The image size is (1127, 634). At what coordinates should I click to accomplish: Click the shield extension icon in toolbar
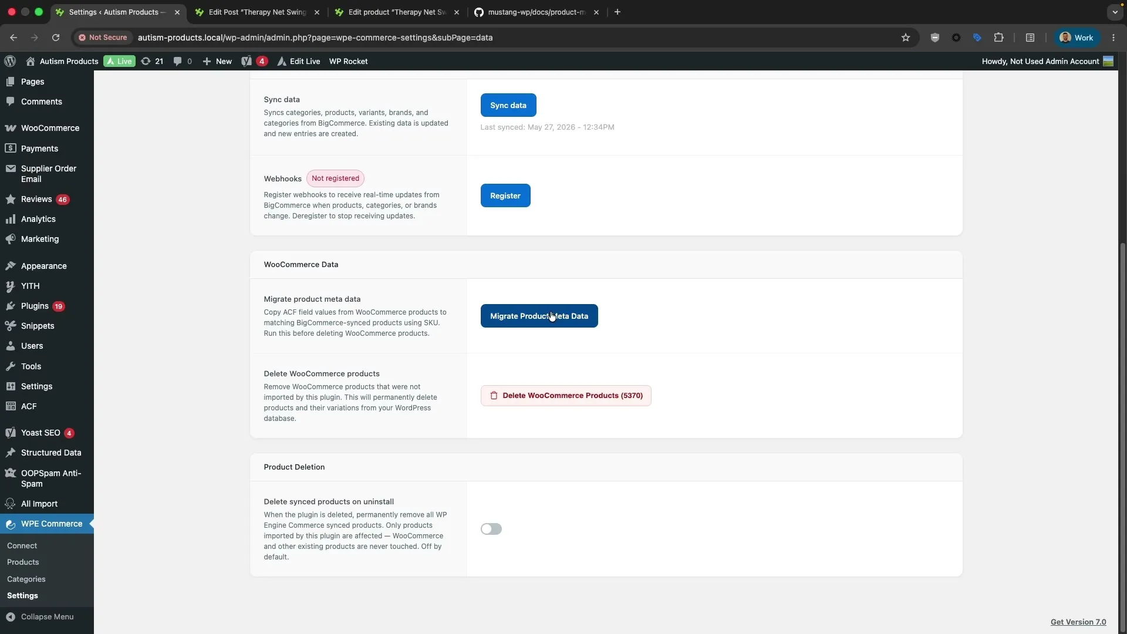point(935,38)
